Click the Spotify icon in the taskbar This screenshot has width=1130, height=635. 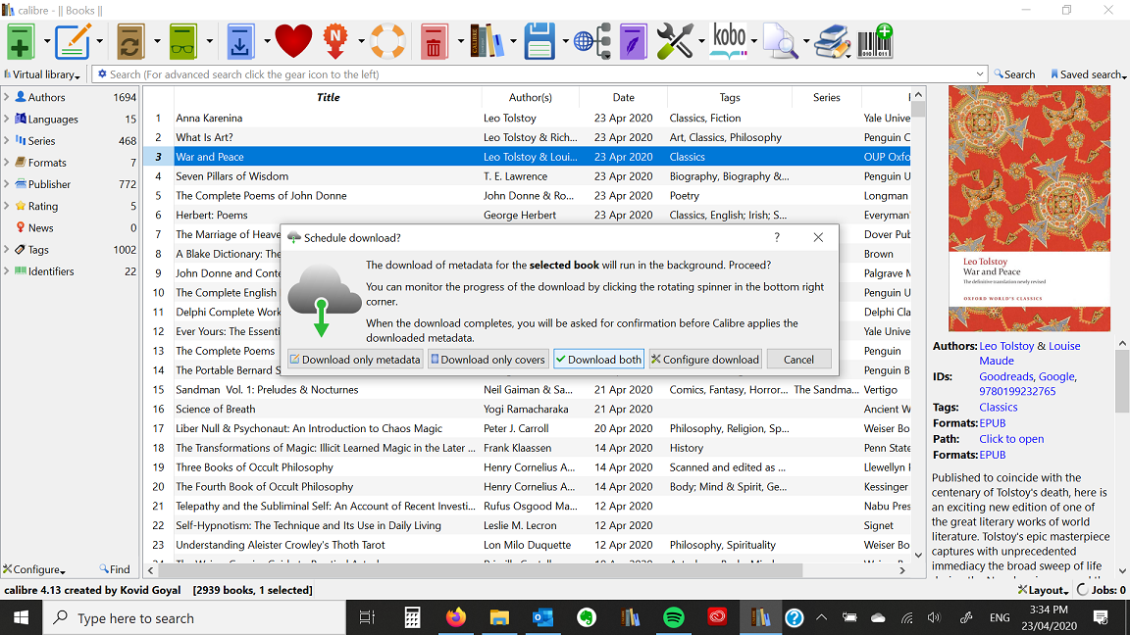pos(674,617)
